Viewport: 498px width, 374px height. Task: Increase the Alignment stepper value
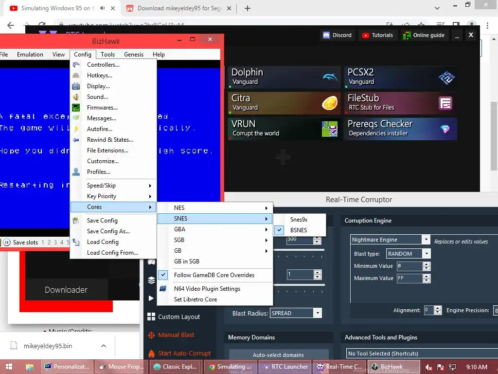438,308
